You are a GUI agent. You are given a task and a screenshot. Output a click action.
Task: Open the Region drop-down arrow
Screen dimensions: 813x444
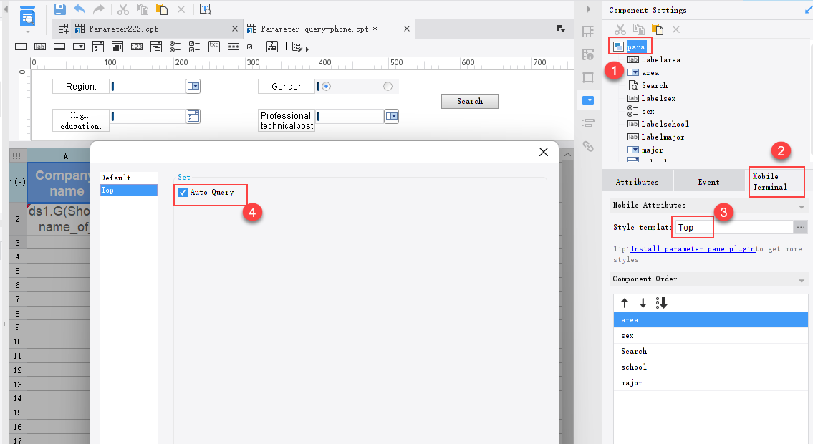pyautogui.click(x=193, y=86)
